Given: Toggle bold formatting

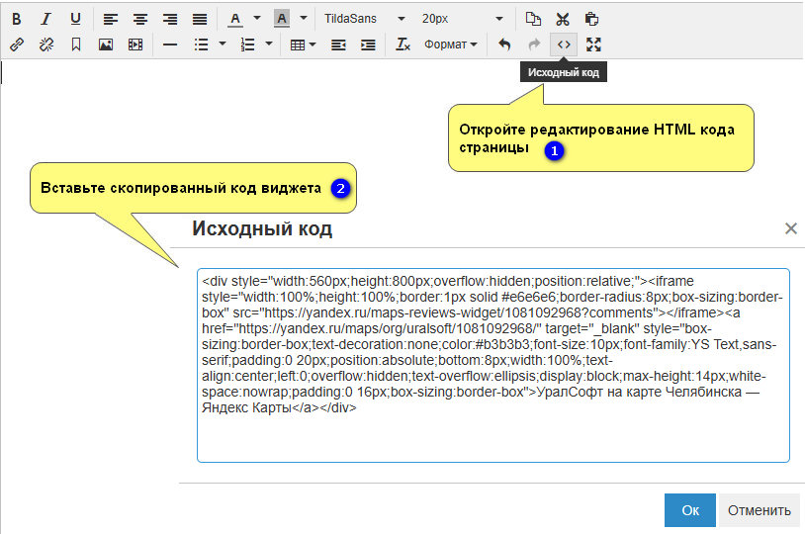Looking at the screenshot, I should click(x=16, y=19).
